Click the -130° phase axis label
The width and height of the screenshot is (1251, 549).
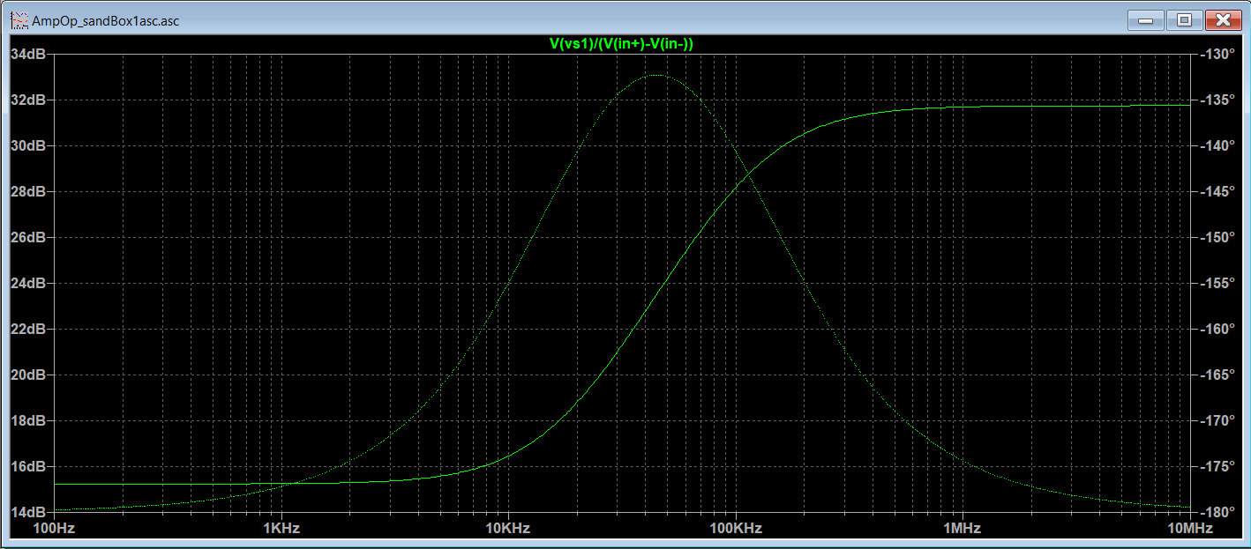point(1217,55)
